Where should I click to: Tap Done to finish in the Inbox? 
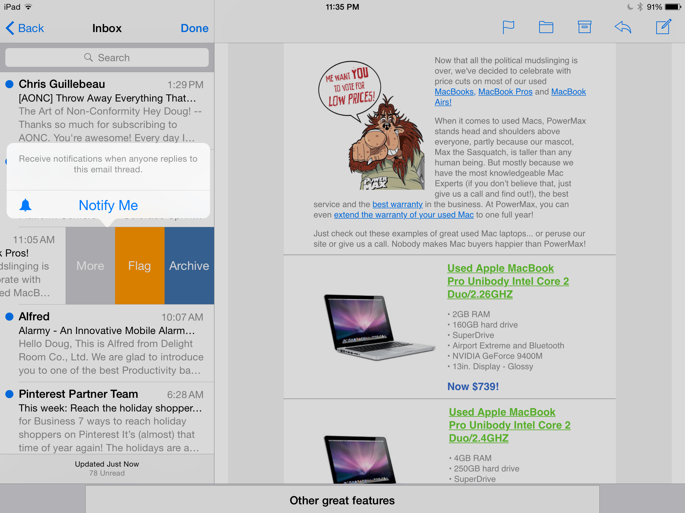[194, 28]
